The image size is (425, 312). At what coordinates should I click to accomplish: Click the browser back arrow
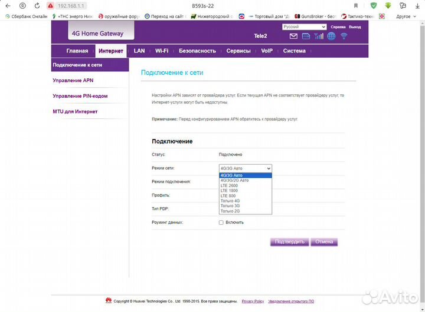pos(8,5)
